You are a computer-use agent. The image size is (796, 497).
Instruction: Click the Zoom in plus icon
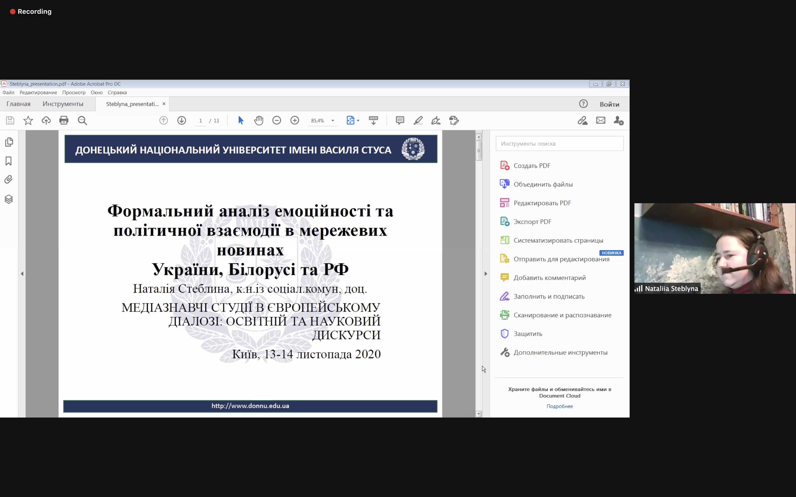point(295,120)
